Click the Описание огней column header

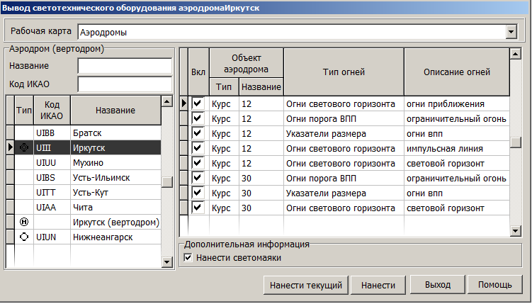coord(456,72)
